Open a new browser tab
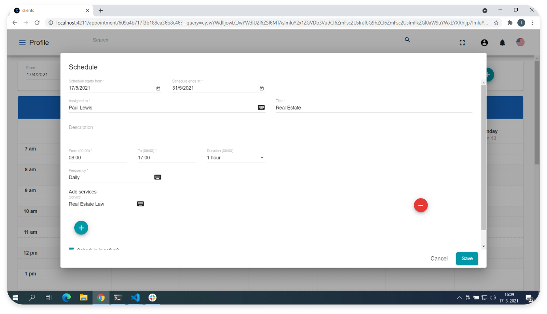This screenshot has width=547, height=314. point(101,10)
